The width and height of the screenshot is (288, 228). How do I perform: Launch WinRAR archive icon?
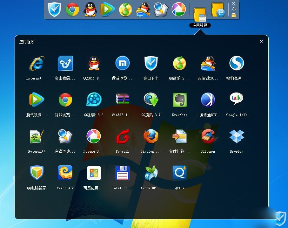tap(123, 99)
